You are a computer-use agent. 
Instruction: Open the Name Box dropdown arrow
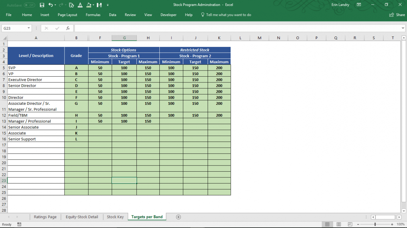coord(29,28)
